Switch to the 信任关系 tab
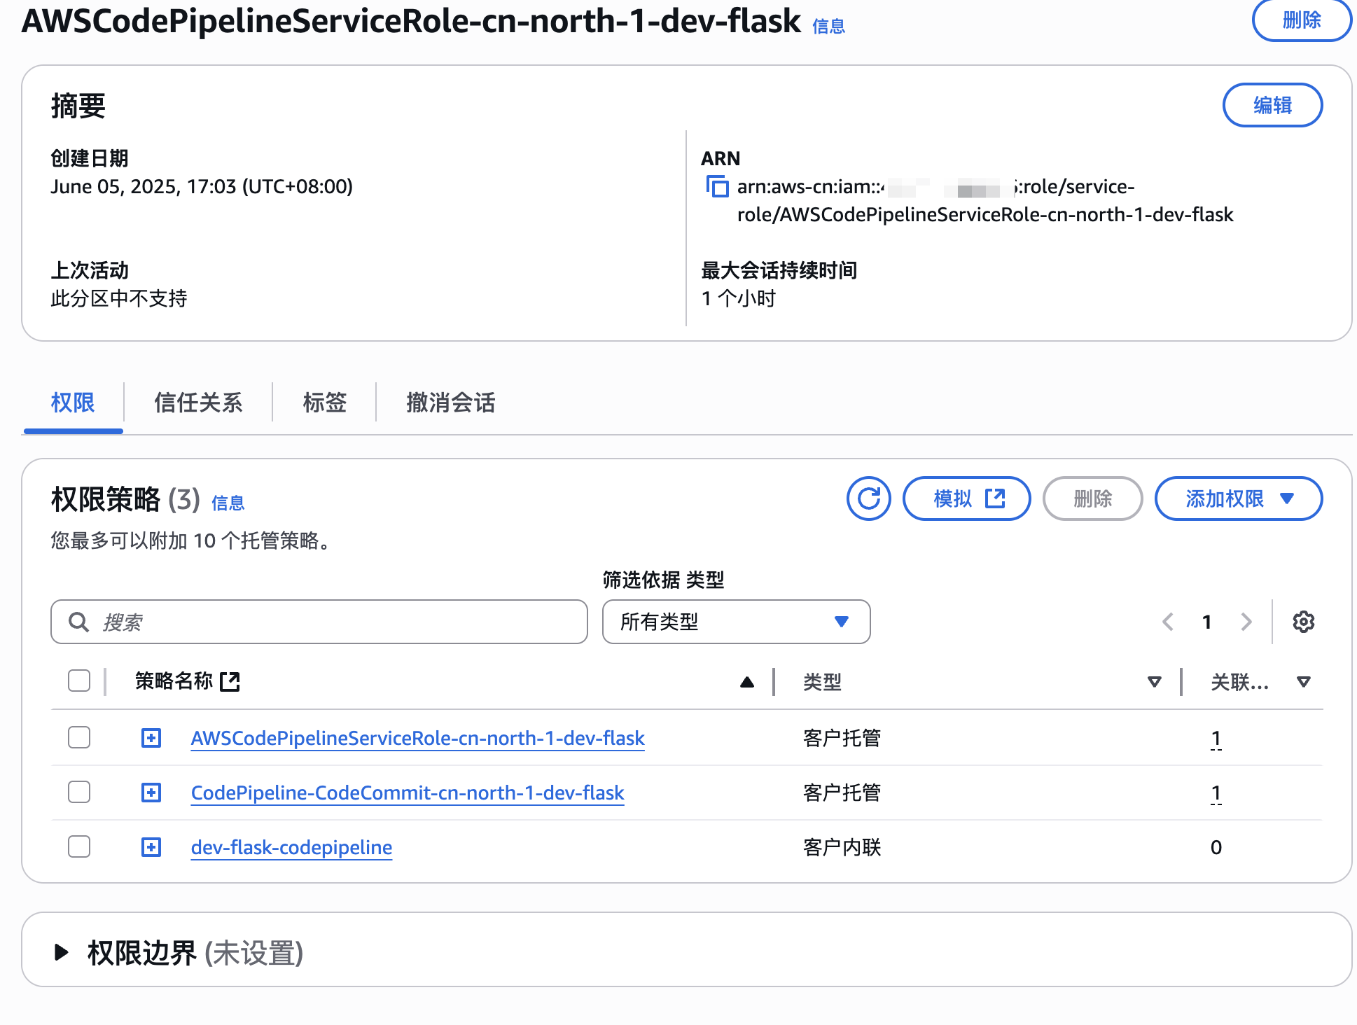 tap(198, 403)
